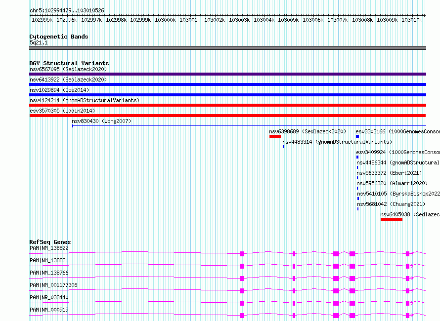This screenshot has width=440, height=321.
Task: Select the red esv3570305 variant bar
Action: [x=227, y=116]
